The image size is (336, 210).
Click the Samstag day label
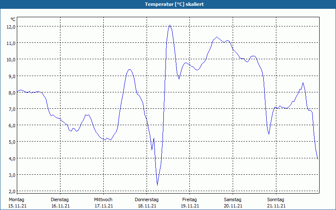[233, 200]
